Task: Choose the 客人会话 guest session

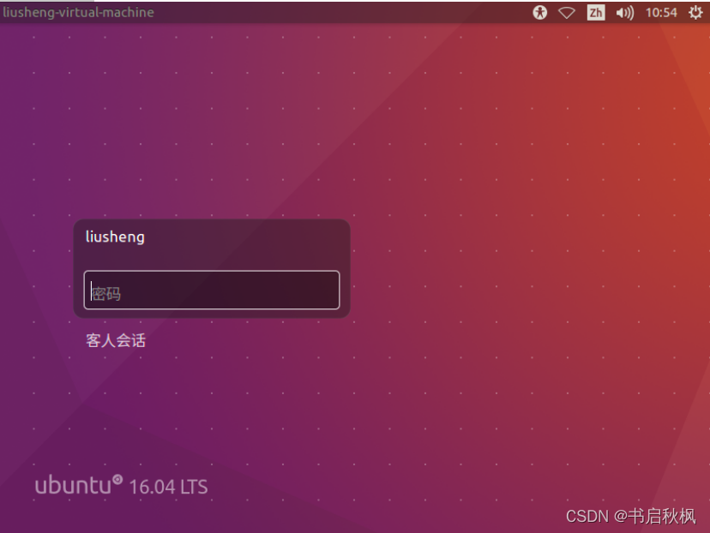Action: [x=116, y=340]
